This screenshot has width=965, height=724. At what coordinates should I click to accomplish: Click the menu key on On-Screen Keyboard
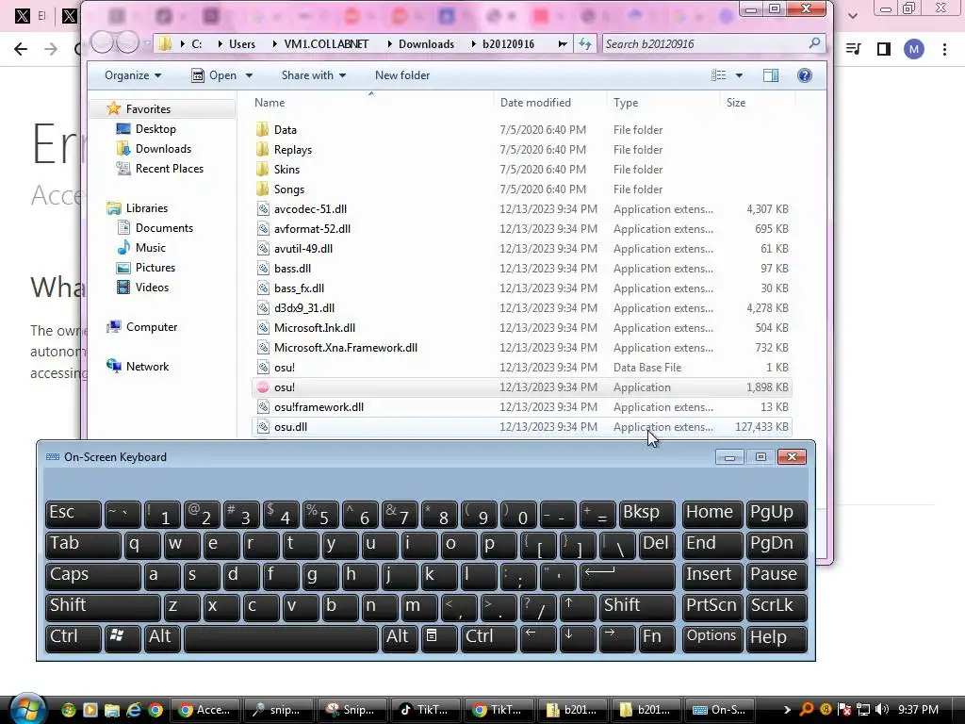pos(439,638)
